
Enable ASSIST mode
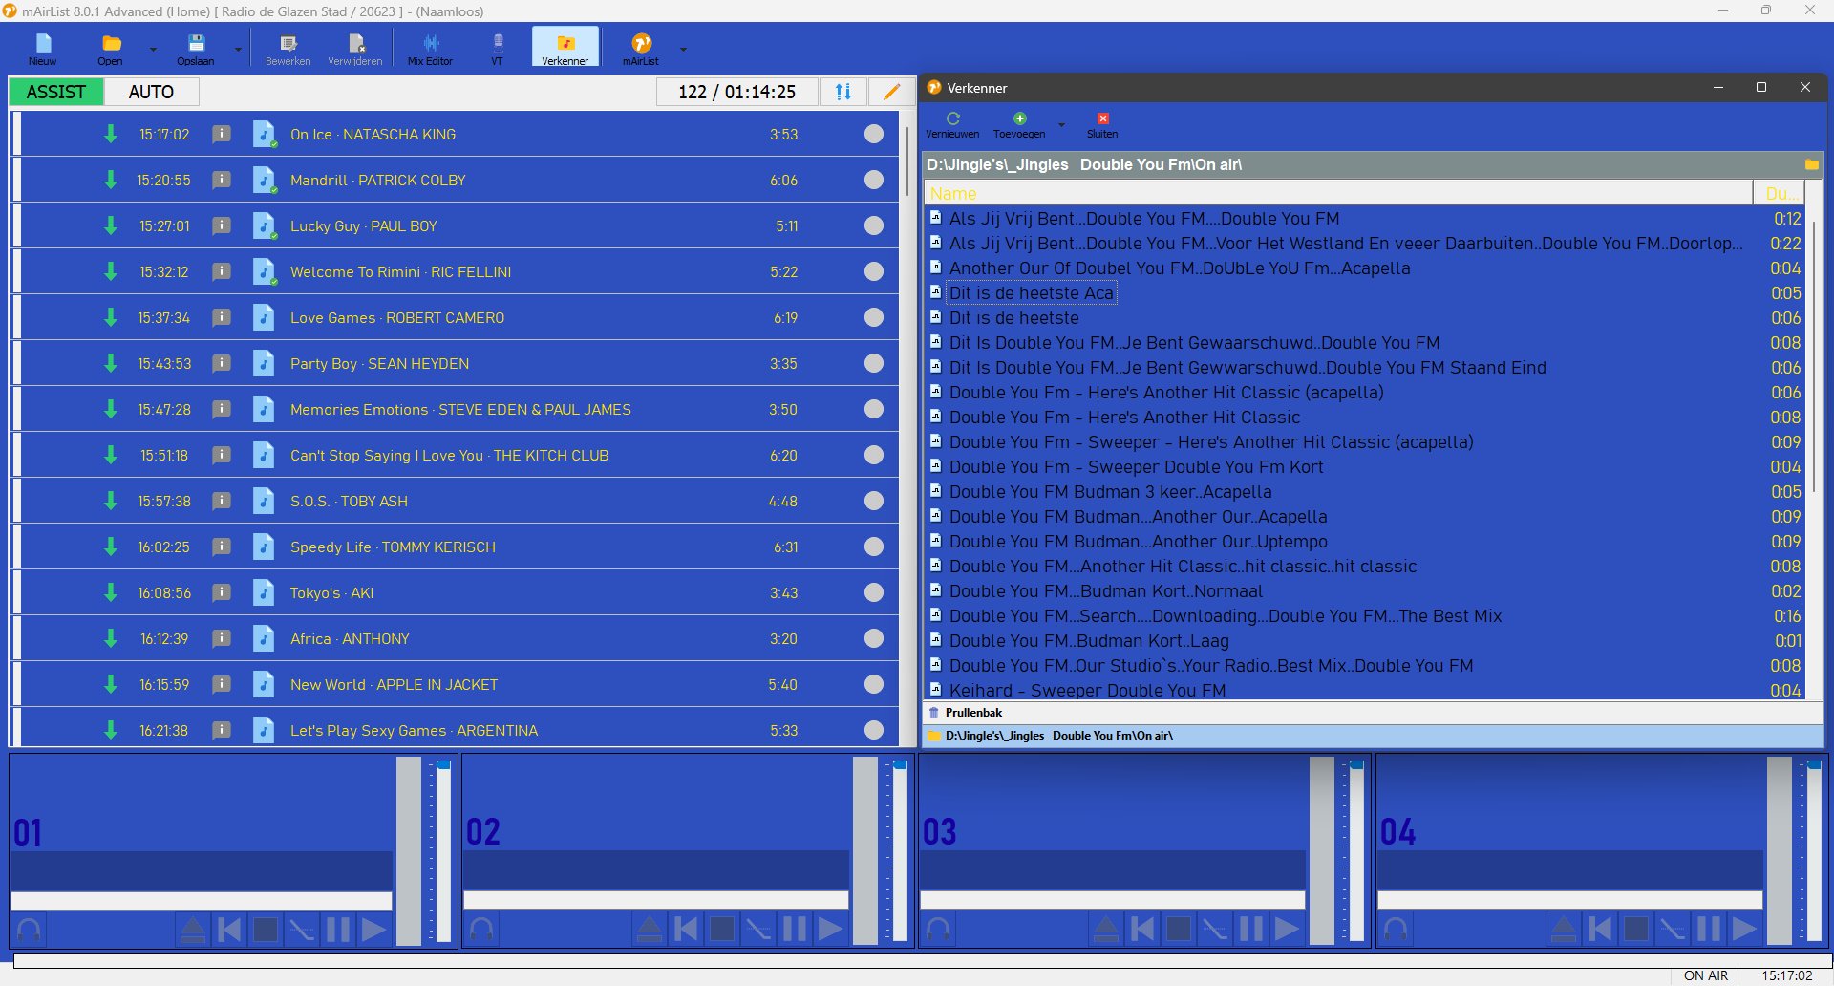(56, 92)
